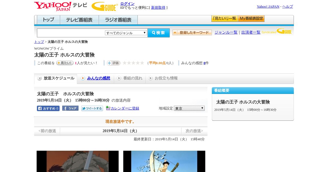Go to Yahoo! JAPAN top link
Viewport: 328px width, 172px height.
[268, 7]
